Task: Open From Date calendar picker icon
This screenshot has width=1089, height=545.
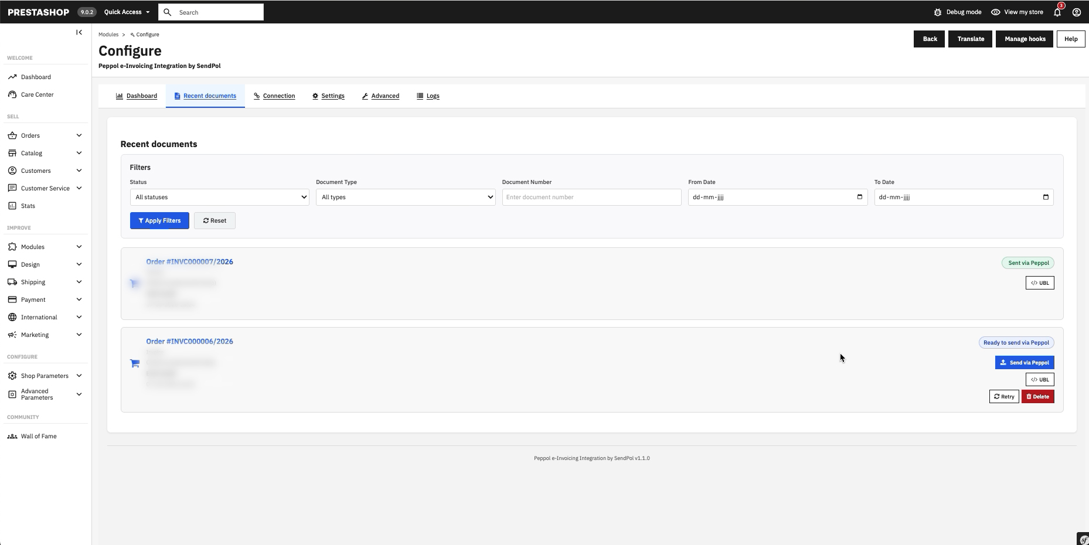Action: [x=860, y=197]
